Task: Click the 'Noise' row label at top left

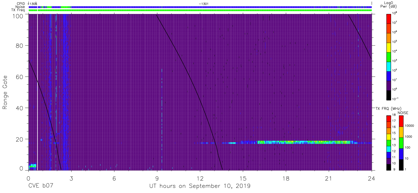Action: pyautogui.click(x=21, y=7)
